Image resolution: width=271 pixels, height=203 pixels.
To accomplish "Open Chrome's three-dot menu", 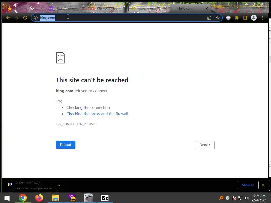I will tap(262, 18).
